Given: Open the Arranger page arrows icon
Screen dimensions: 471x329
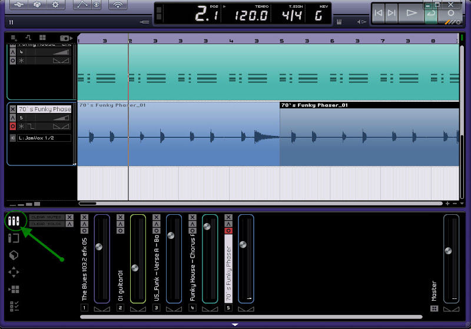Looking at the screenshot, I should point(15,272).
